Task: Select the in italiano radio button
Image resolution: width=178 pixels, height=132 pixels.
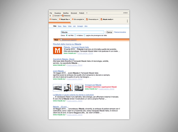Action: pos(75,35)
